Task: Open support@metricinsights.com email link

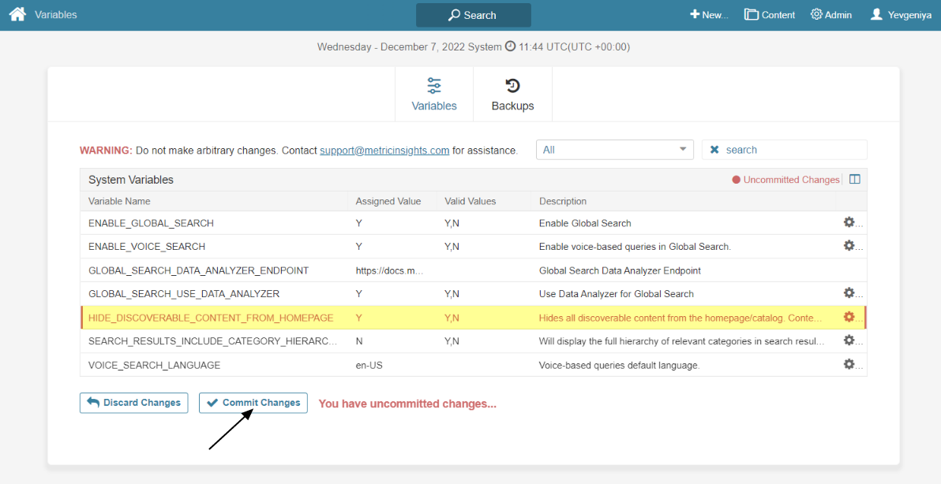Action: pos(384,150)
